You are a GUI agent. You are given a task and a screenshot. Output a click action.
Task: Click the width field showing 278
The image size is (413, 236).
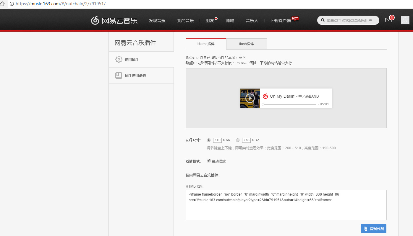(x=246, y=140)
